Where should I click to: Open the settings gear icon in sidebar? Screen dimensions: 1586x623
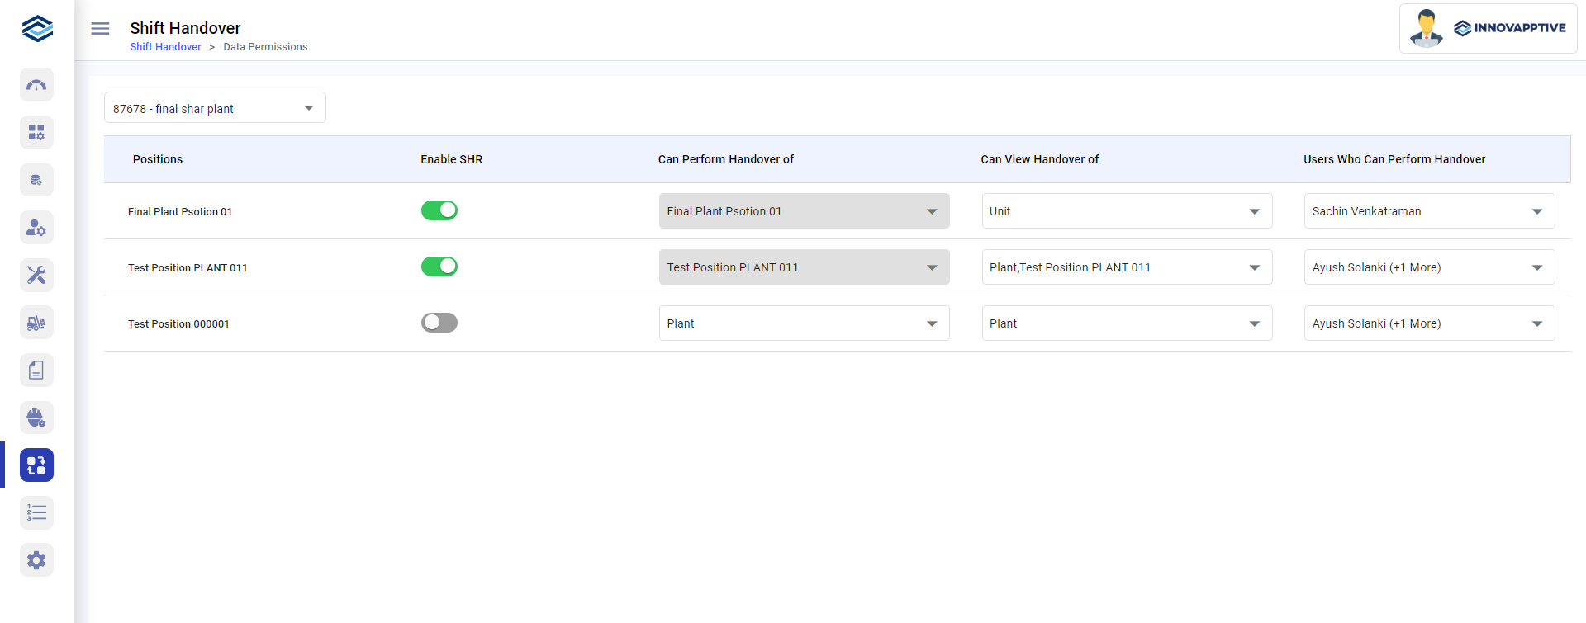coord(36,560)
